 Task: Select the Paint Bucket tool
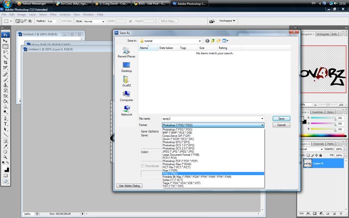click(5, 101)
